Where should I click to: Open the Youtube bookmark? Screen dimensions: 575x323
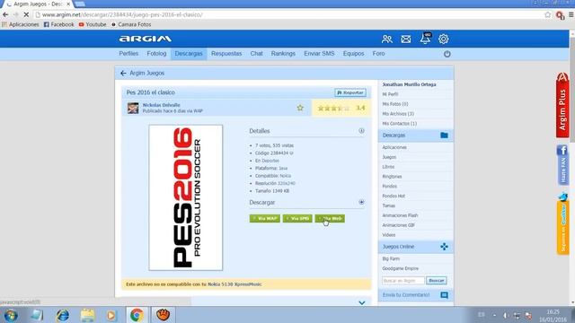tap(93, 24)
